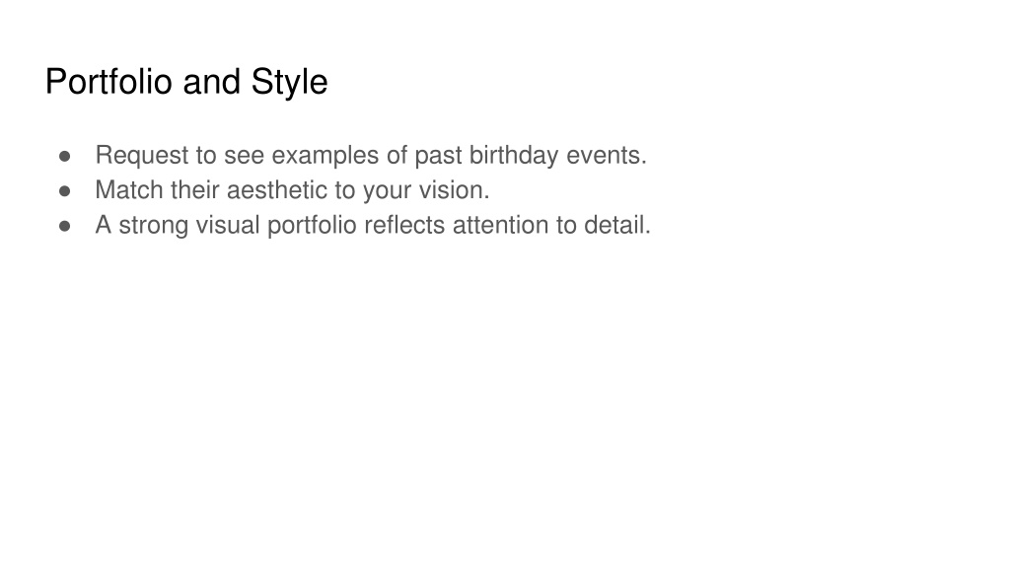Click the word "Style" in the title

pos(289,83)
